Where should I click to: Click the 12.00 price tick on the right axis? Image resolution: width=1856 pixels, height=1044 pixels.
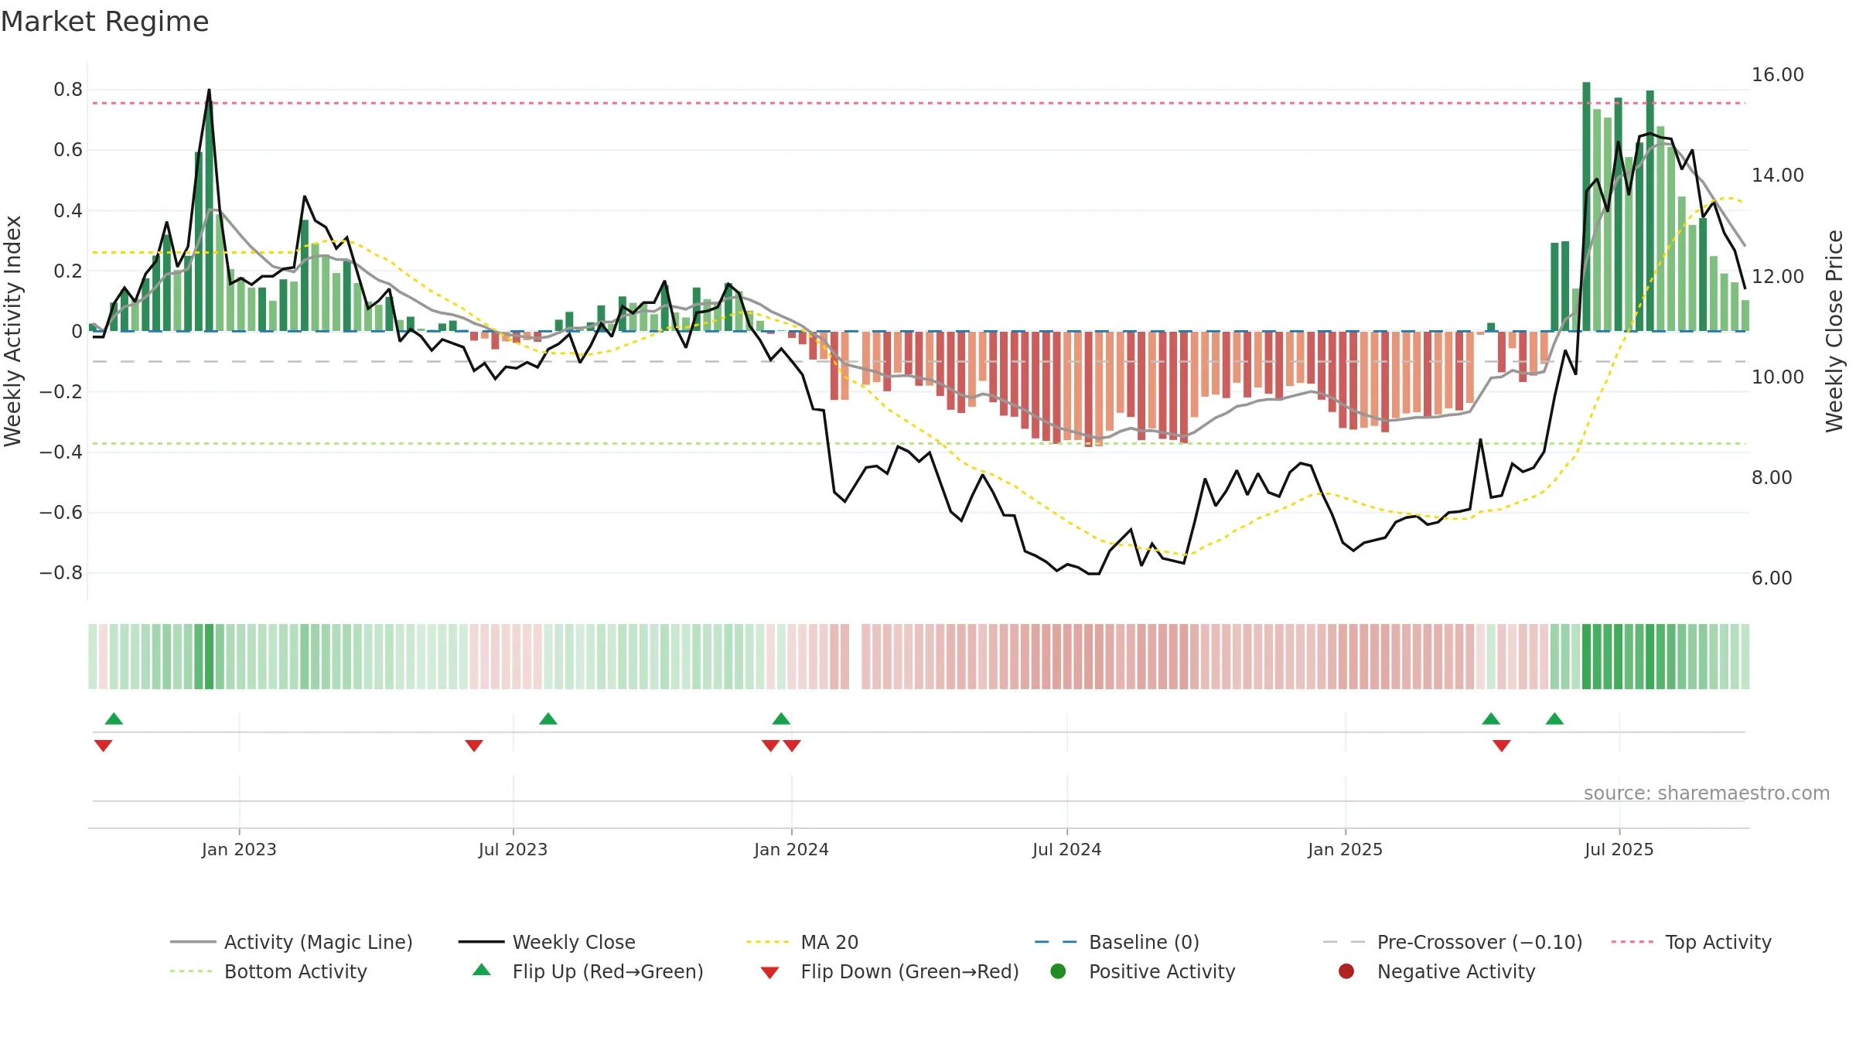(1777, 276)
